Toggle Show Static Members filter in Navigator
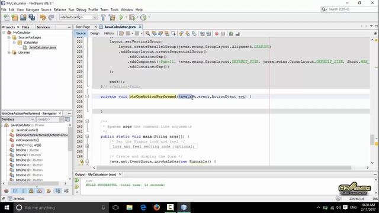 (x=23, y=191)
